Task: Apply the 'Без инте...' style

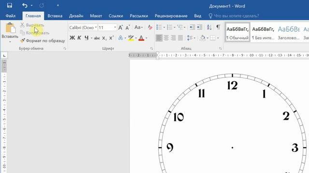Action: pos(263,32)
